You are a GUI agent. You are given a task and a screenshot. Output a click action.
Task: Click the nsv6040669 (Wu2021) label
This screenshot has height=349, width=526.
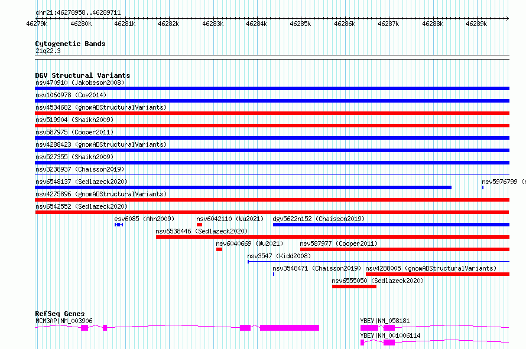click(249, 243)
